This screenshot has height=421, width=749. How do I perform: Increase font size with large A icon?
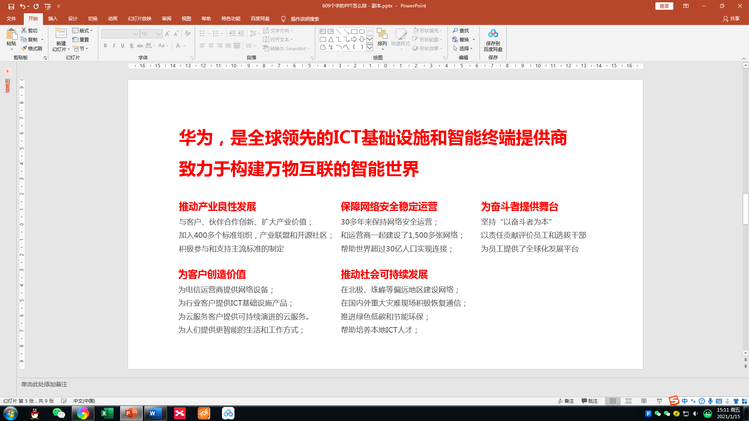point(167,34)
